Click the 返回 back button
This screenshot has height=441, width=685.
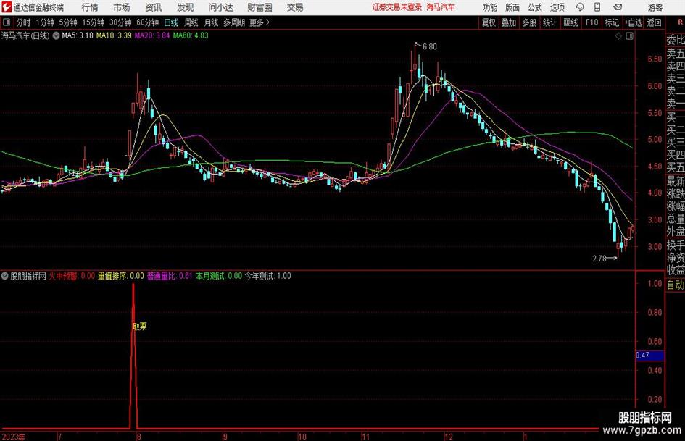pos(654,22)
